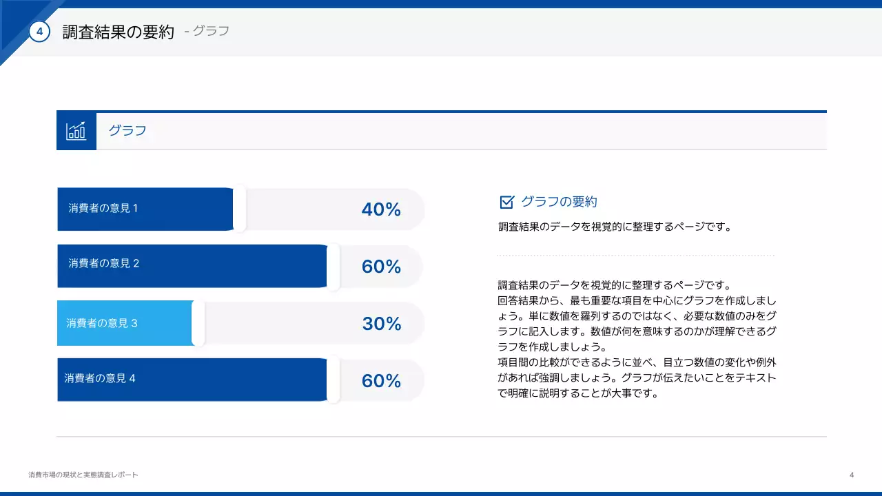Click the 調査結果の要約 slide title
The height and width of the screenshot is (496, 882).
[x=118, y=32]
